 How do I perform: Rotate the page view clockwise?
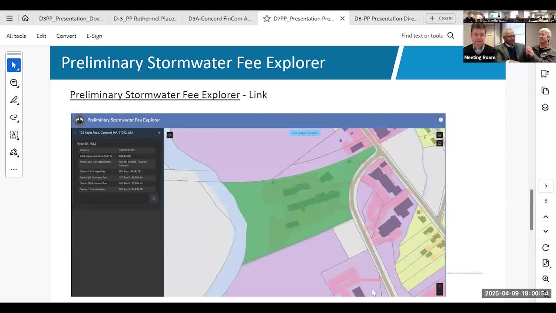[x=546, y=247]
